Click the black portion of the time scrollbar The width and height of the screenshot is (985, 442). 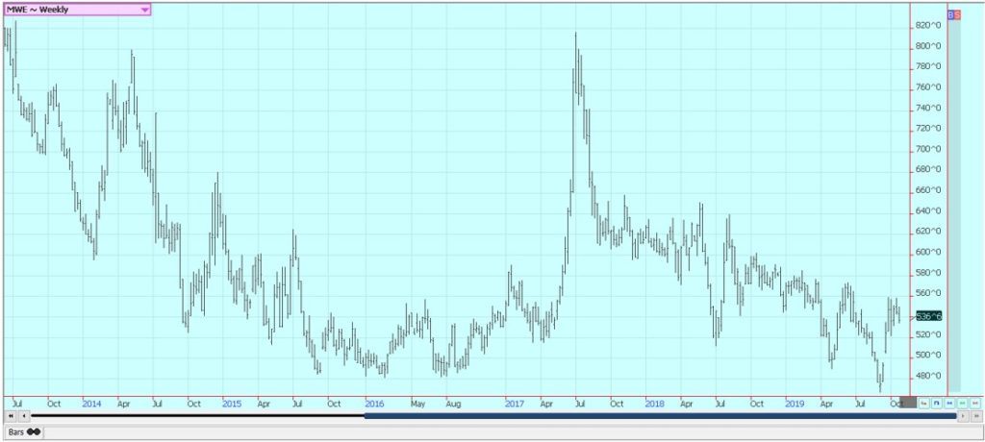click(197, 416)
